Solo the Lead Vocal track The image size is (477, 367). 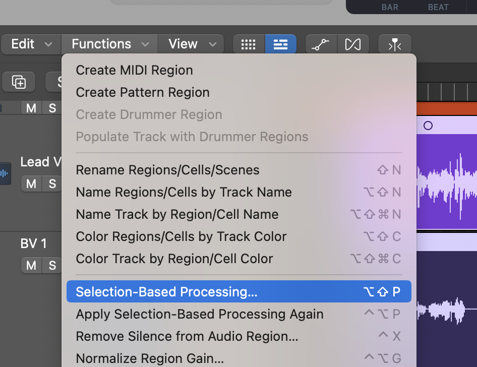pyautogui.click(x=52, y=184)
